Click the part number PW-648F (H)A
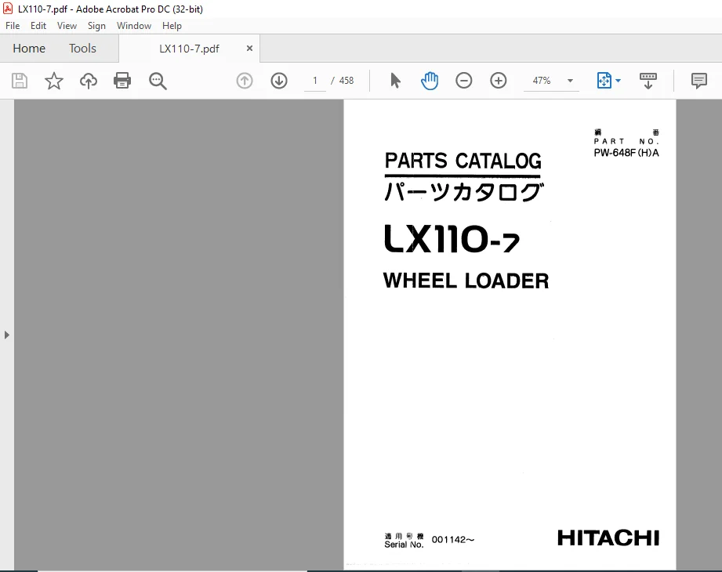 (626, 153)
